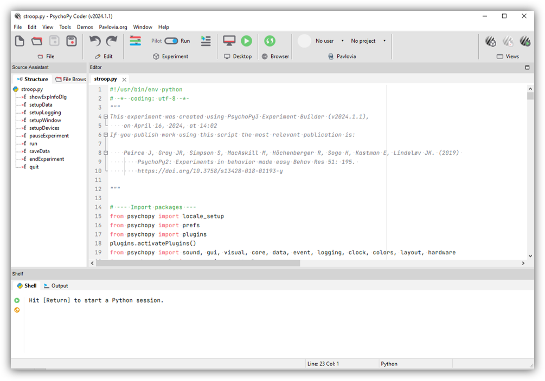This screenshot has width=545, height=381.
Task: Jump to setupWindow function
Action: pos(45,120)
